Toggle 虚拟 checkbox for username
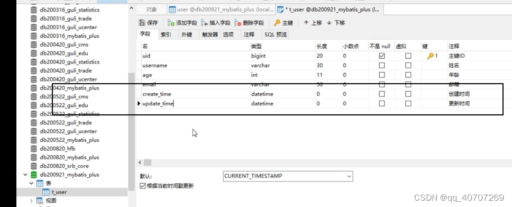The height and width of the screenshot is (207, 512). pyautogui.click(x=408, y=66)
